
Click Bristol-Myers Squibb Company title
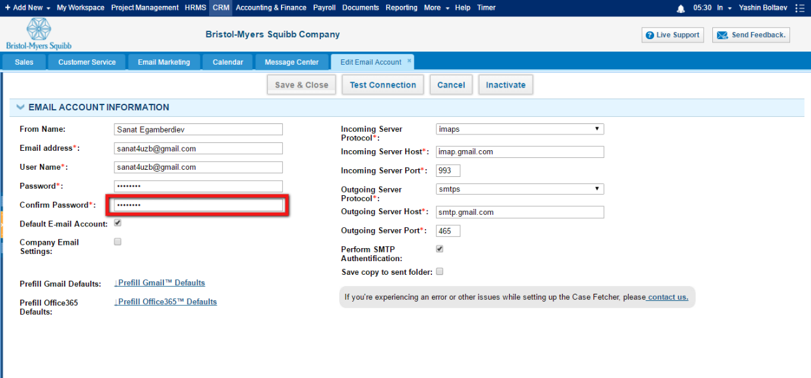(x=273, y=35)
